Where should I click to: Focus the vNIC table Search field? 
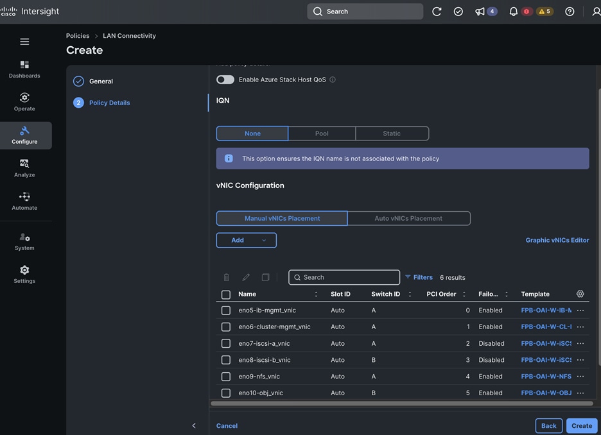[344, 277]
